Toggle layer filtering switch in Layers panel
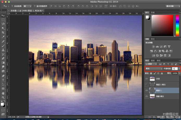The width and height of the screenshot is (181, 120). [x=180, y=64]
